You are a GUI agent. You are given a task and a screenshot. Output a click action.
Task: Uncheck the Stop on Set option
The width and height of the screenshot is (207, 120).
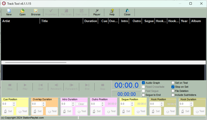[173, 87]
